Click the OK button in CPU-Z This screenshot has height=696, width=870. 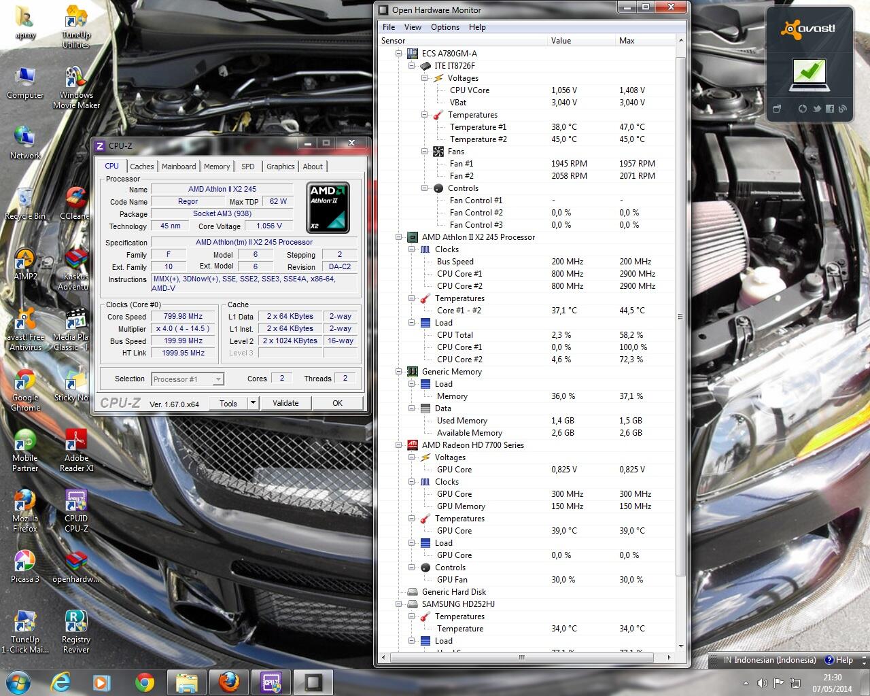pos(337,403)
